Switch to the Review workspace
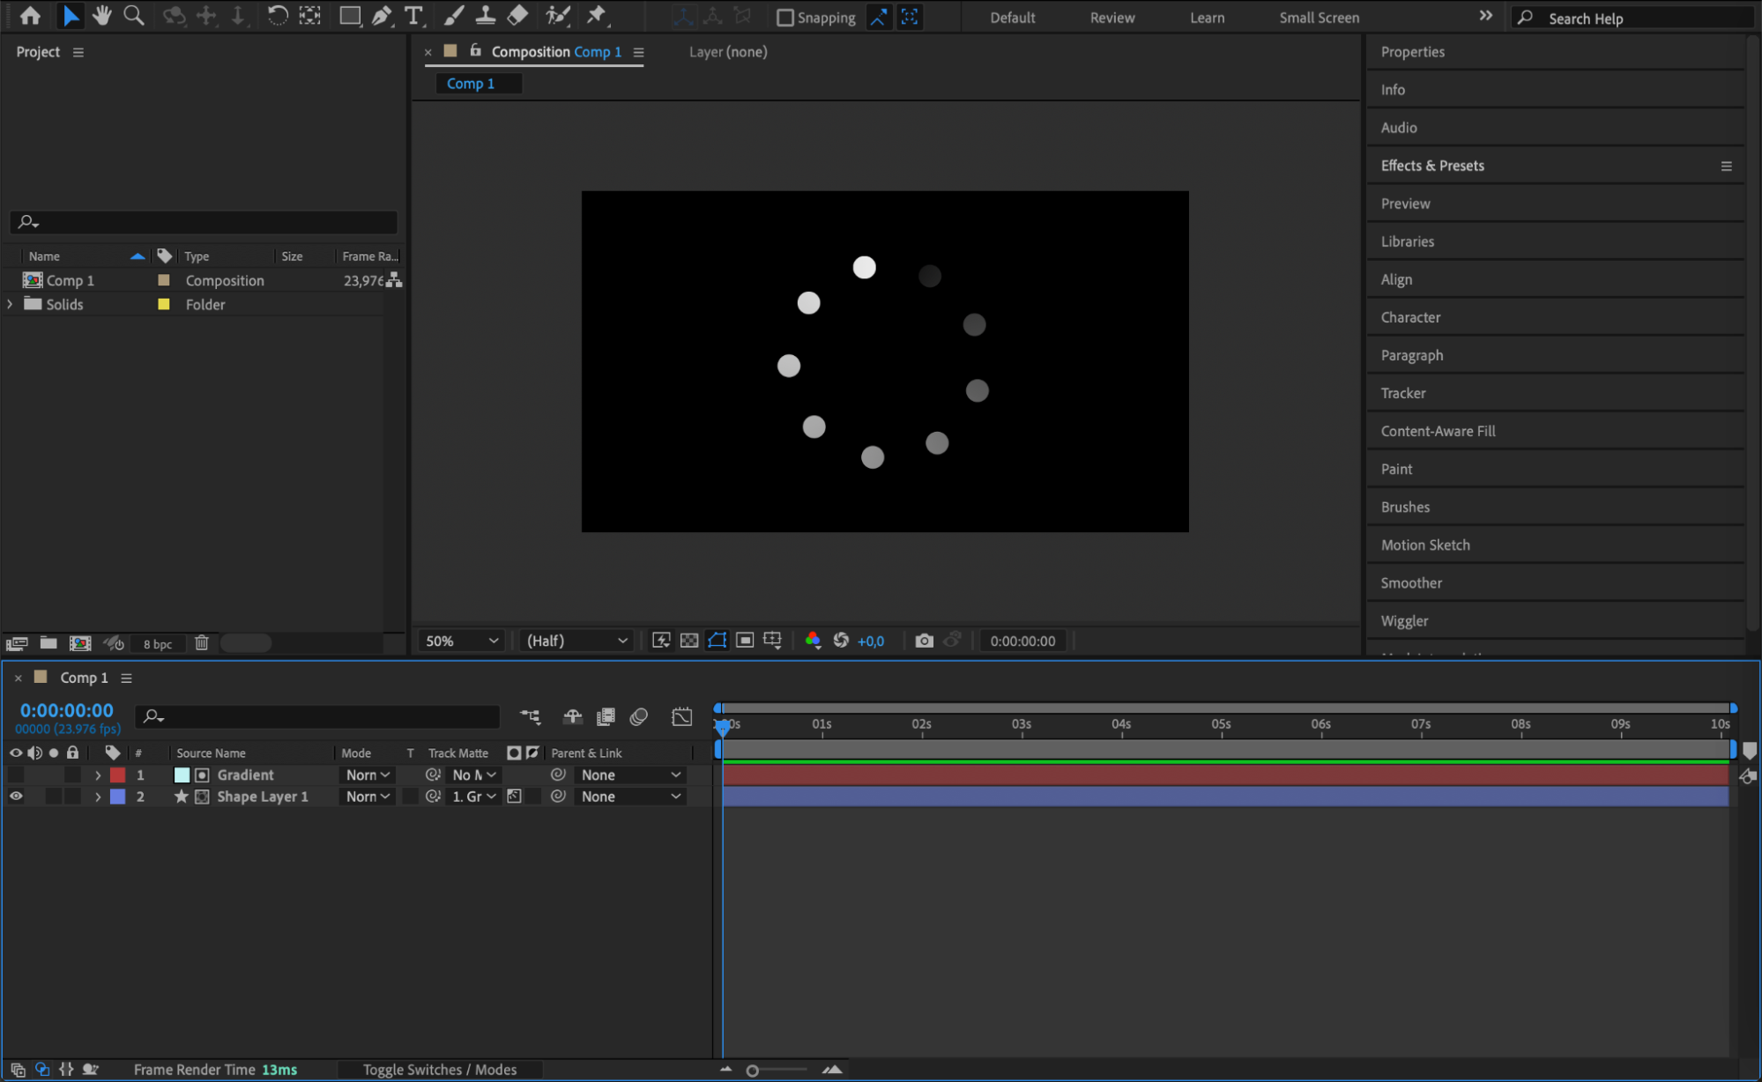The image size is (1762, 1082). (1111, 18)
